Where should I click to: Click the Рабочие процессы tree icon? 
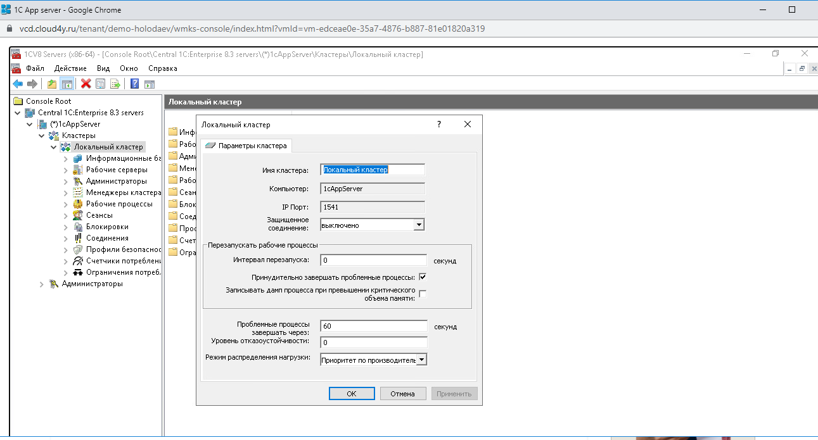tap(78, 204)
